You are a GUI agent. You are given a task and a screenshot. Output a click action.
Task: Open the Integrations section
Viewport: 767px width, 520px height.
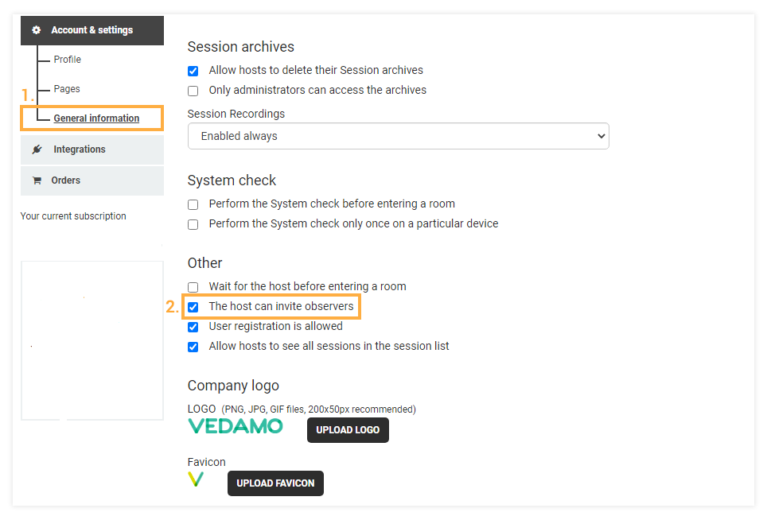click(x=92, y=149)
